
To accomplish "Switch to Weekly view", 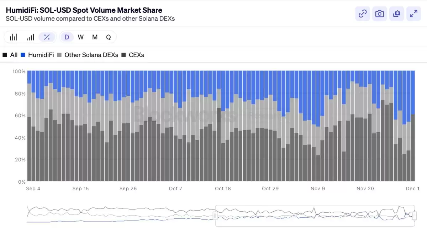I will point(80,37).
